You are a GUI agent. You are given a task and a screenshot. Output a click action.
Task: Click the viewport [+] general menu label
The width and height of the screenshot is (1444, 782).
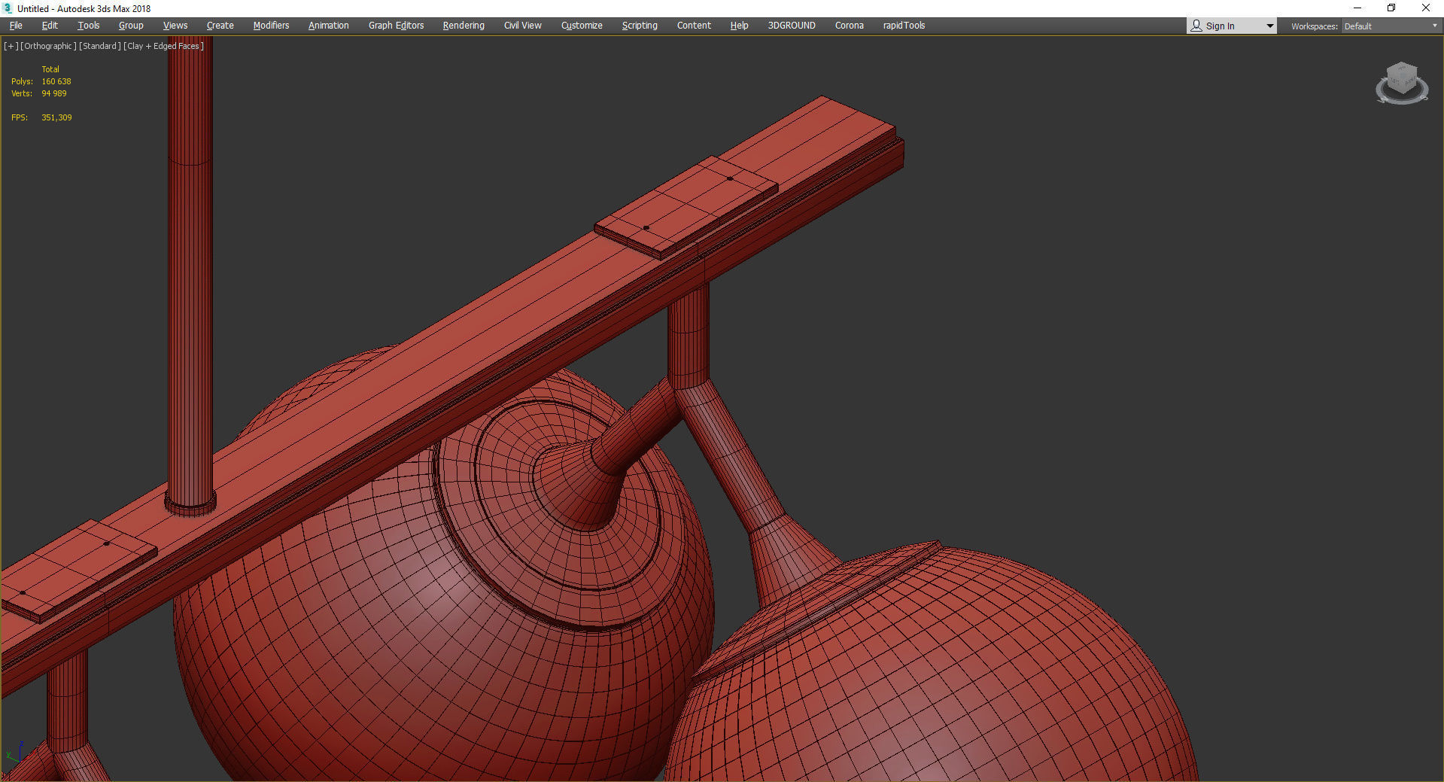click(11, 46)
